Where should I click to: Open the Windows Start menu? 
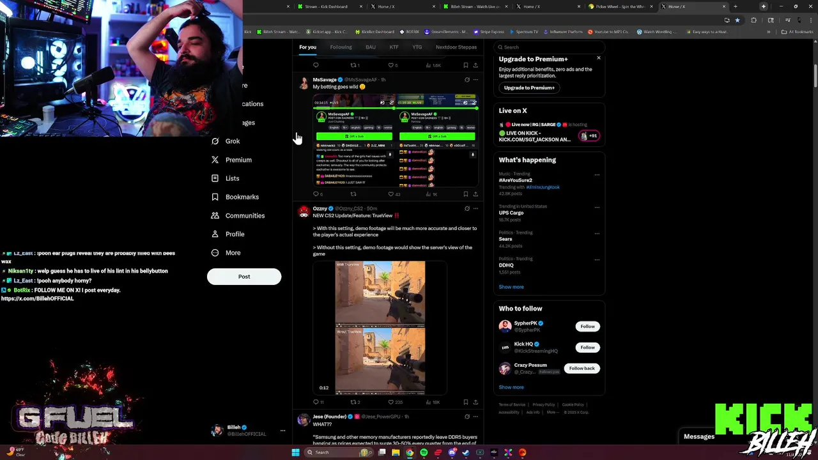coord(295,452)
